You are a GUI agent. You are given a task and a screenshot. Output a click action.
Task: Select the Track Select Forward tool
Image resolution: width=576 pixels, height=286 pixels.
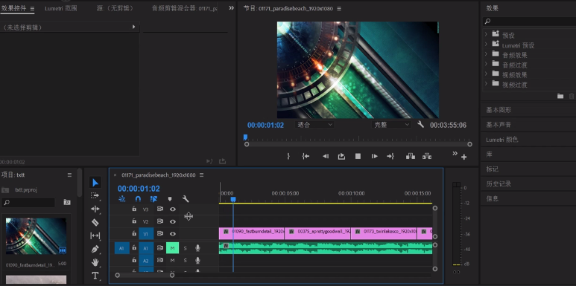coord(95,195)
